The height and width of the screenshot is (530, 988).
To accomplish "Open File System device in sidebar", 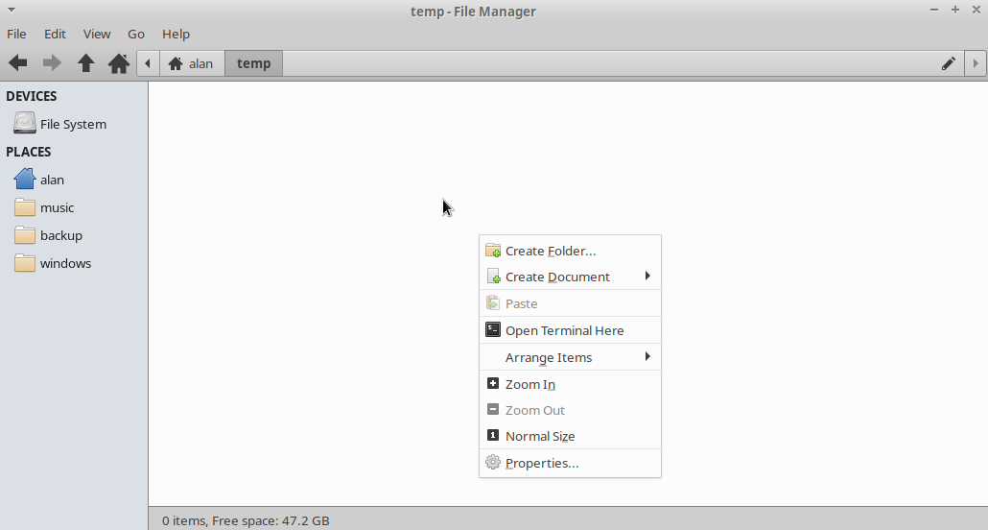I will click(73, 124).
